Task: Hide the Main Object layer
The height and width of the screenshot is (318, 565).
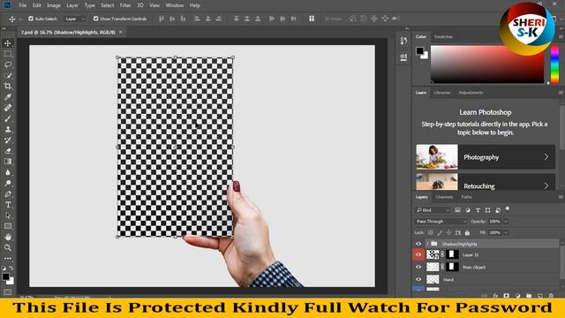Action: coord(418,267)
